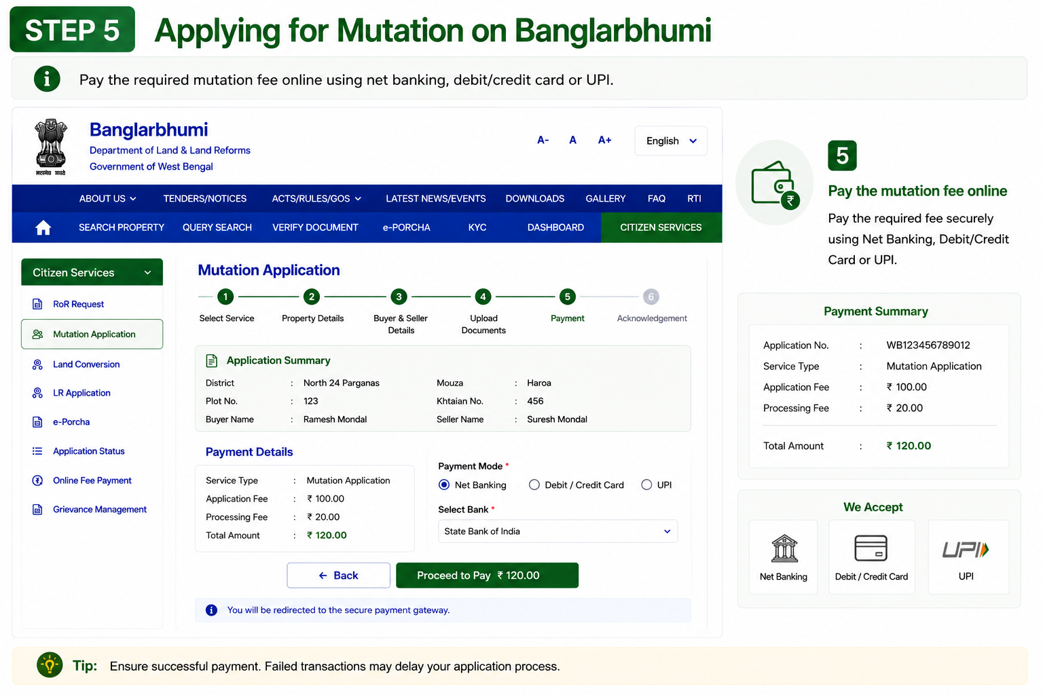The image size is (1043, 695).
Task: Open the Select Bank dropdown
Action: point(557,531)
